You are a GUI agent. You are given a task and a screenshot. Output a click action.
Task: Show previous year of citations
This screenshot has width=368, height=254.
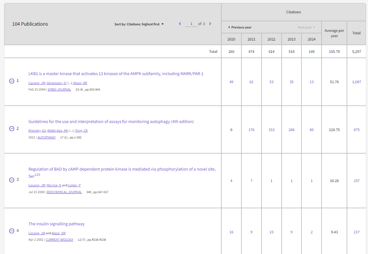240,27
